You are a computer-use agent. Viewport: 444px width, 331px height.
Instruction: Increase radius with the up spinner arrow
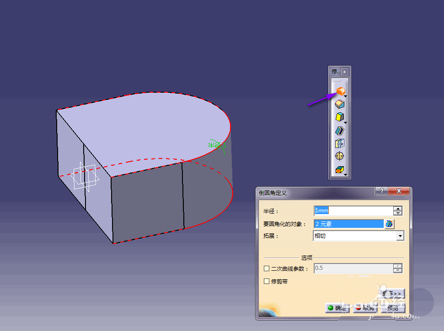(x=398, y=209)
